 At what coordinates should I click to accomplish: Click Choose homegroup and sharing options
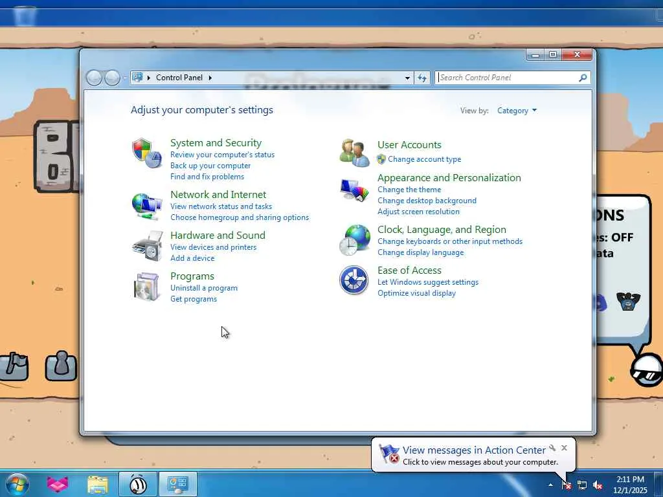point(240,217)
